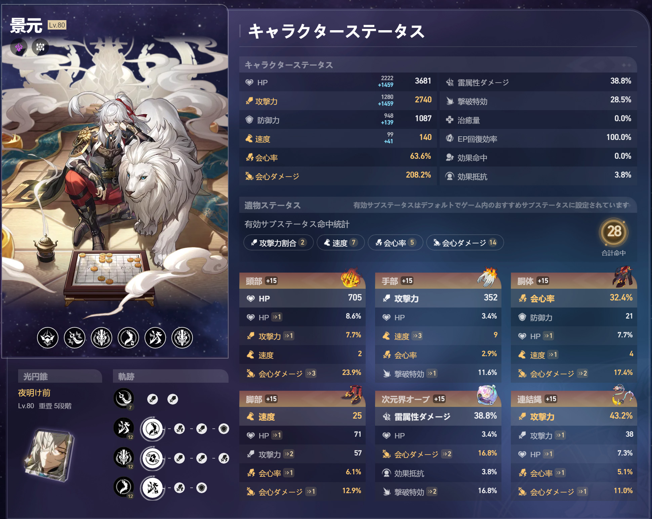Click the 28 total hits badge
This screenshot has width=652, height=519.
click(614, 232)
